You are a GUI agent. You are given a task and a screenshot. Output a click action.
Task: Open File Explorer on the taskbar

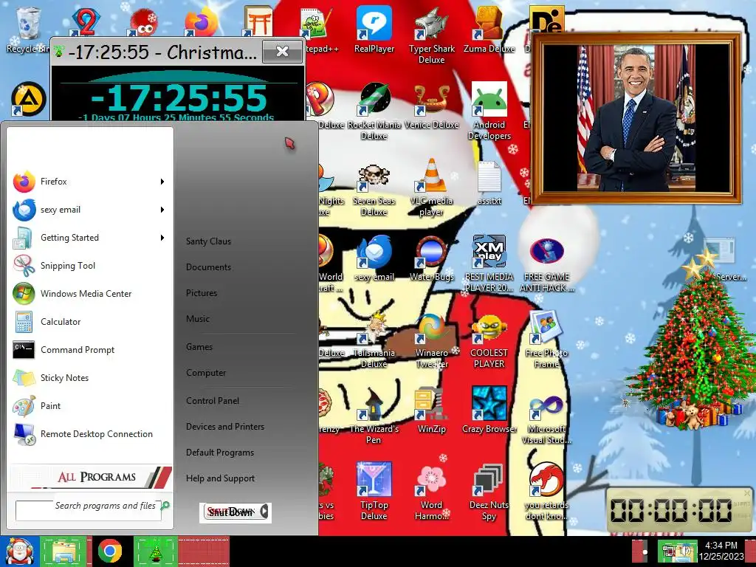[63, 551]
